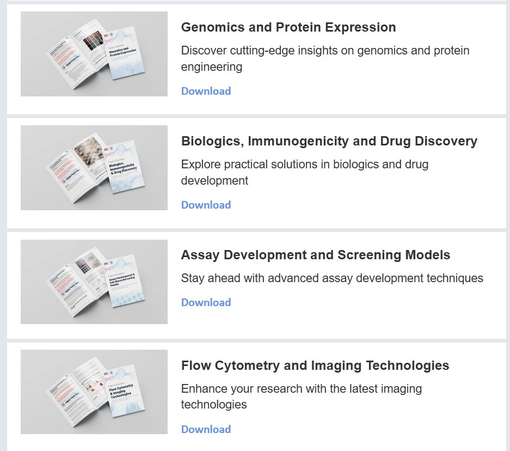Open the Biologics and Drug Discovery thumbnail image
The image size is (510, 451).
[x=94, y=168]
